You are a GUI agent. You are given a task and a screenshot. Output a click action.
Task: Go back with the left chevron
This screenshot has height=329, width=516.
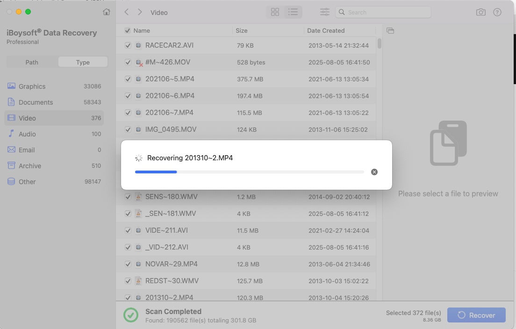pos(127,12)
